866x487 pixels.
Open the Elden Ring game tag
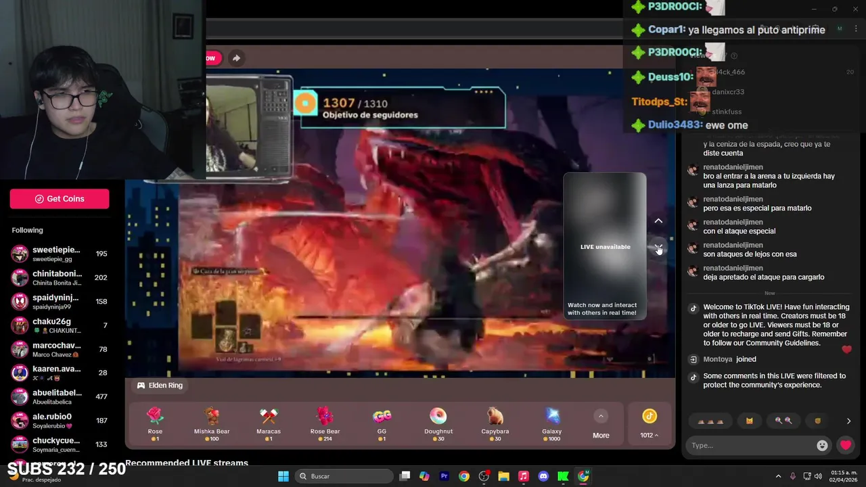160,386
